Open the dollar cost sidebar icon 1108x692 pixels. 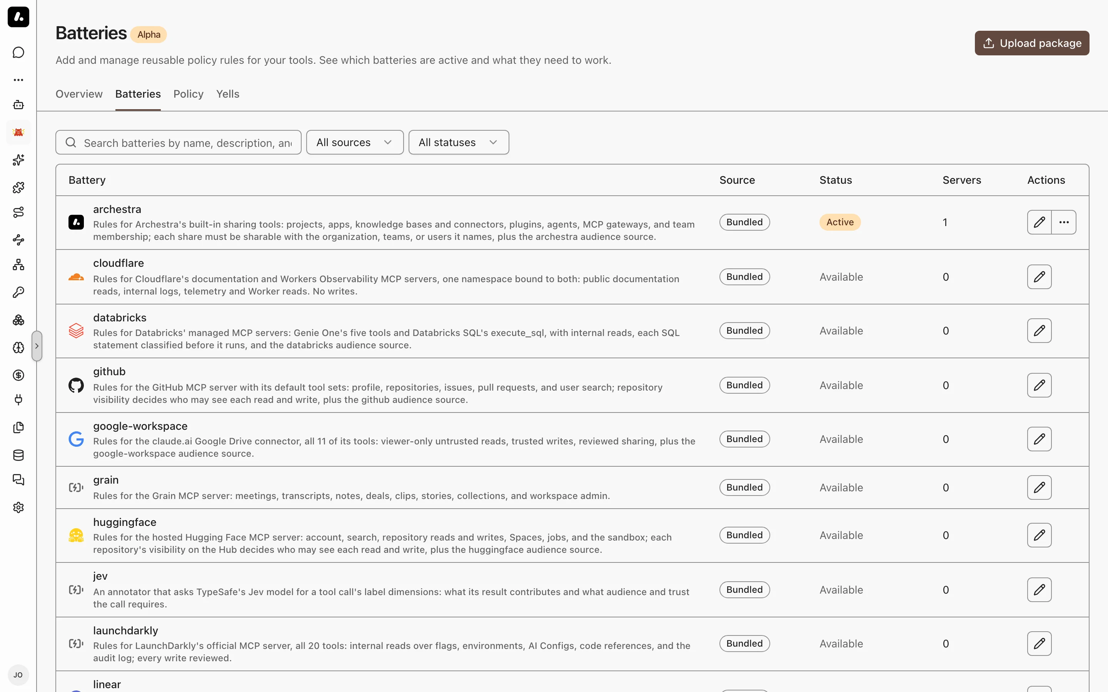pyautogui.click(x=18, y=375)
